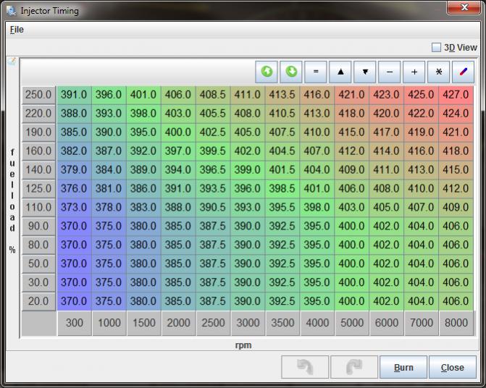Click the 3000 rpm column header
Screen dimensions: 486x388
pos(248,323)
